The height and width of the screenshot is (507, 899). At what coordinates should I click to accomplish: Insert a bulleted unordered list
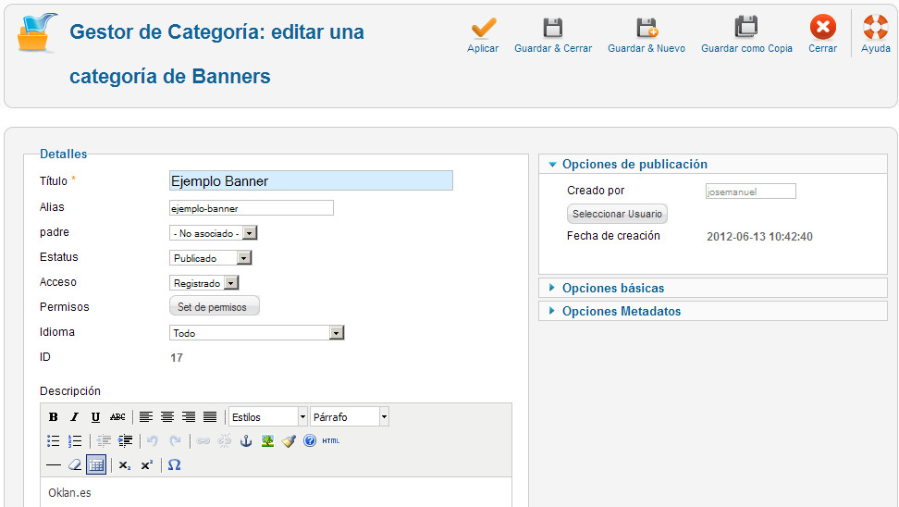tap(54, 441)
